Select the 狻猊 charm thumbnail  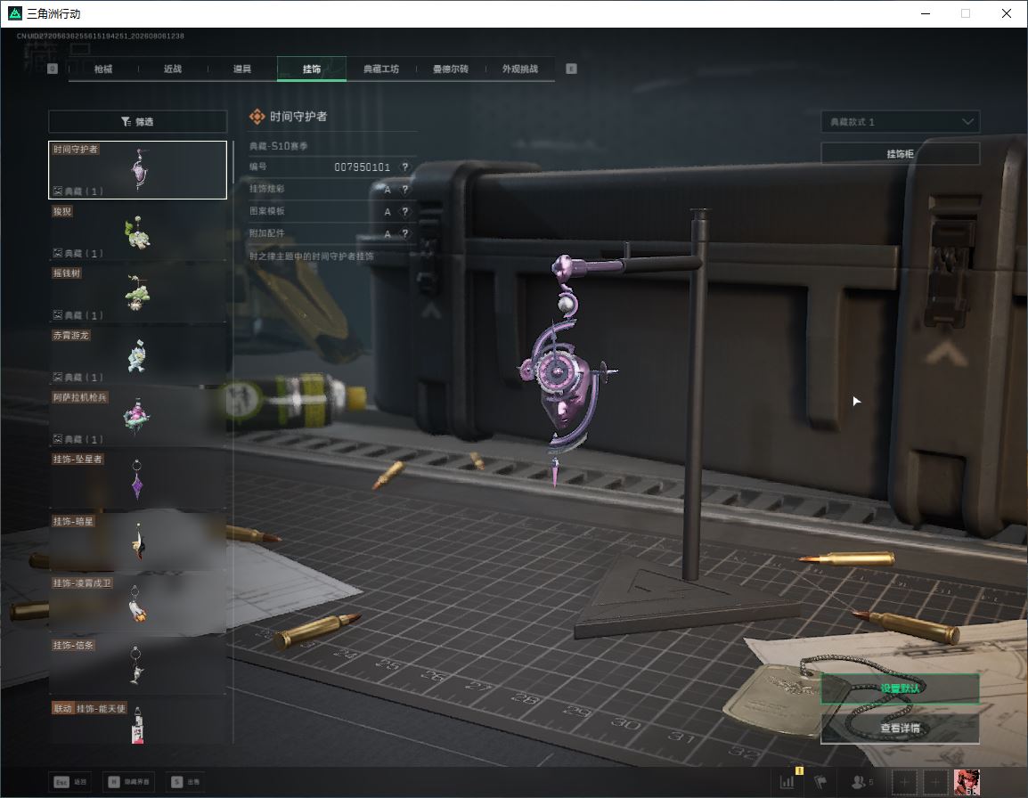[138, 232]
